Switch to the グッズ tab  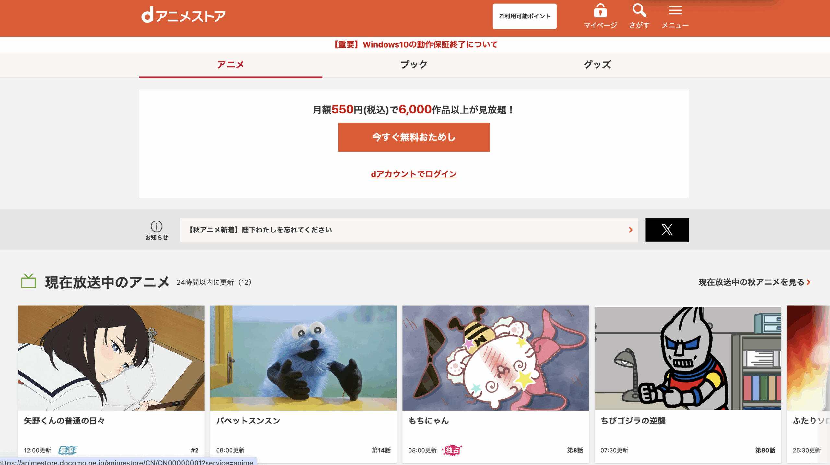pos(597,65)
